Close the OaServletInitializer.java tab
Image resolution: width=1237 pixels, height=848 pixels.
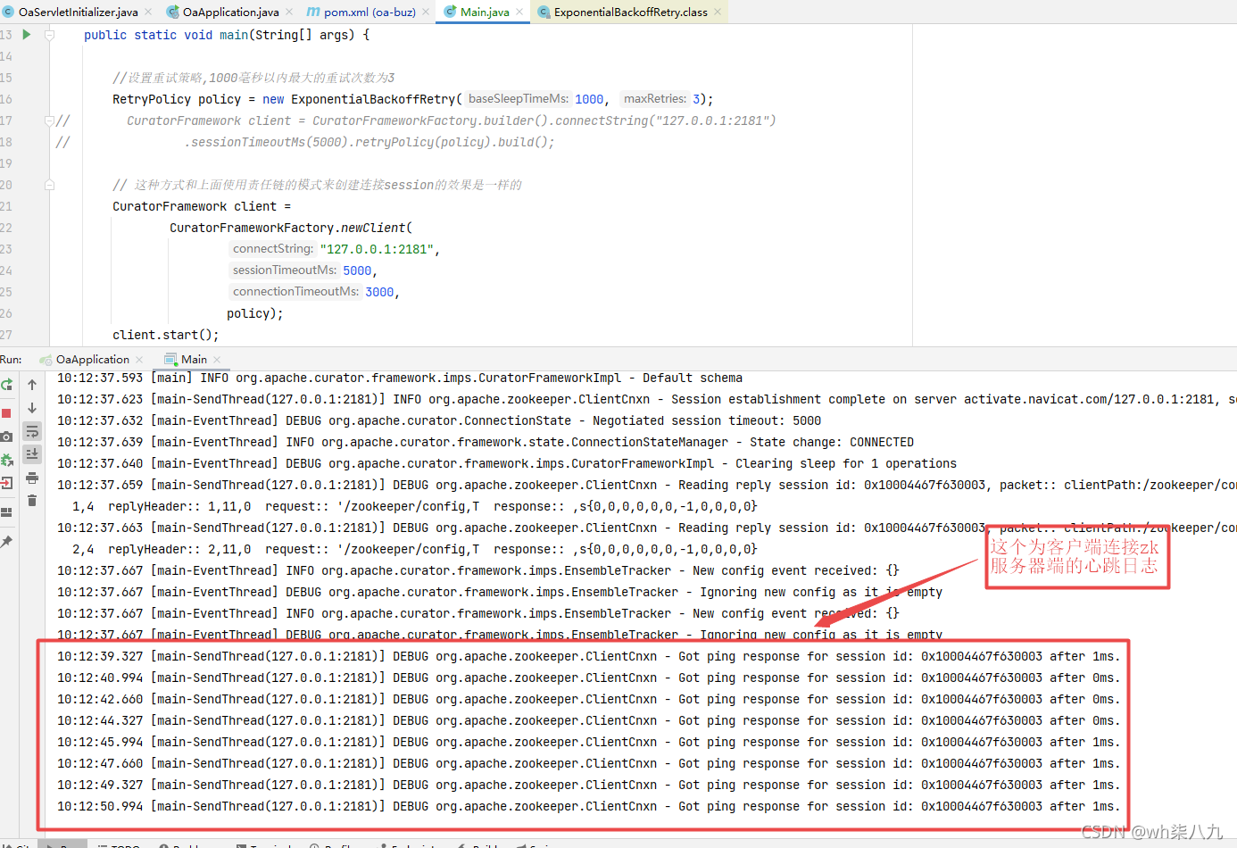[x=148, y=12]
